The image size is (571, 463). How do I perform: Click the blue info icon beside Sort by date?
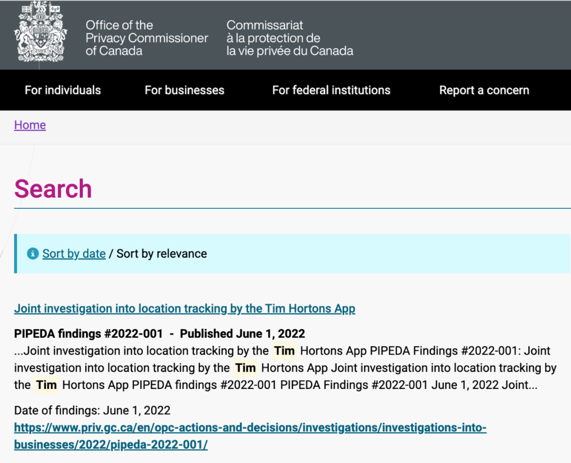pos(33,254)
